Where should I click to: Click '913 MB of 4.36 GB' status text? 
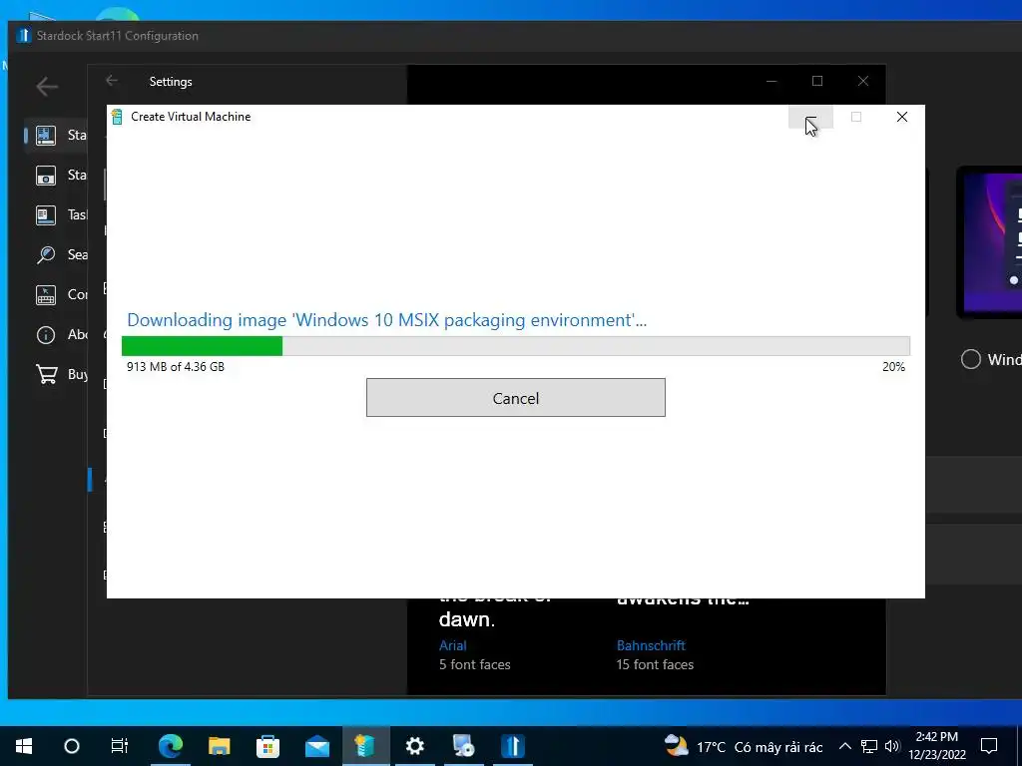[176, 367]
